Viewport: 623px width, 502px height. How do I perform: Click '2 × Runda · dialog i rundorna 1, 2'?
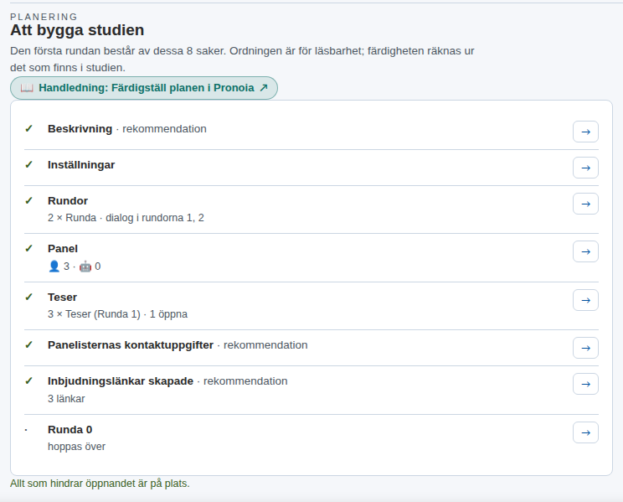pyautogui.click(x=126, y=218)
